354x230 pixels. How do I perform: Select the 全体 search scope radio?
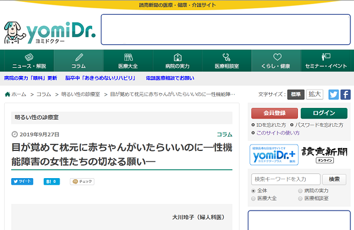[253, 190]
